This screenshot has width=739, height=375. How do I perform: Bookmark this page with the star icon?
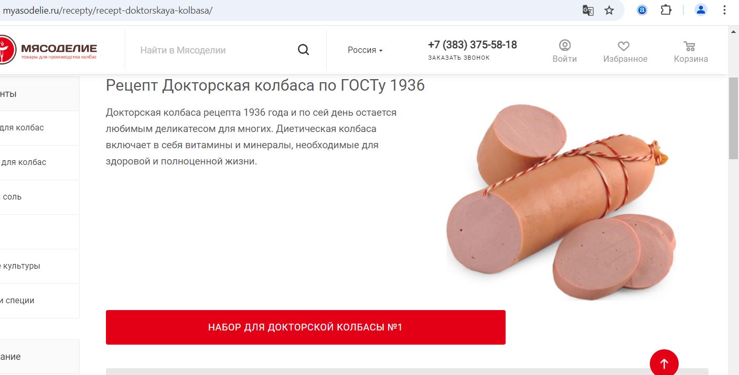609,10
